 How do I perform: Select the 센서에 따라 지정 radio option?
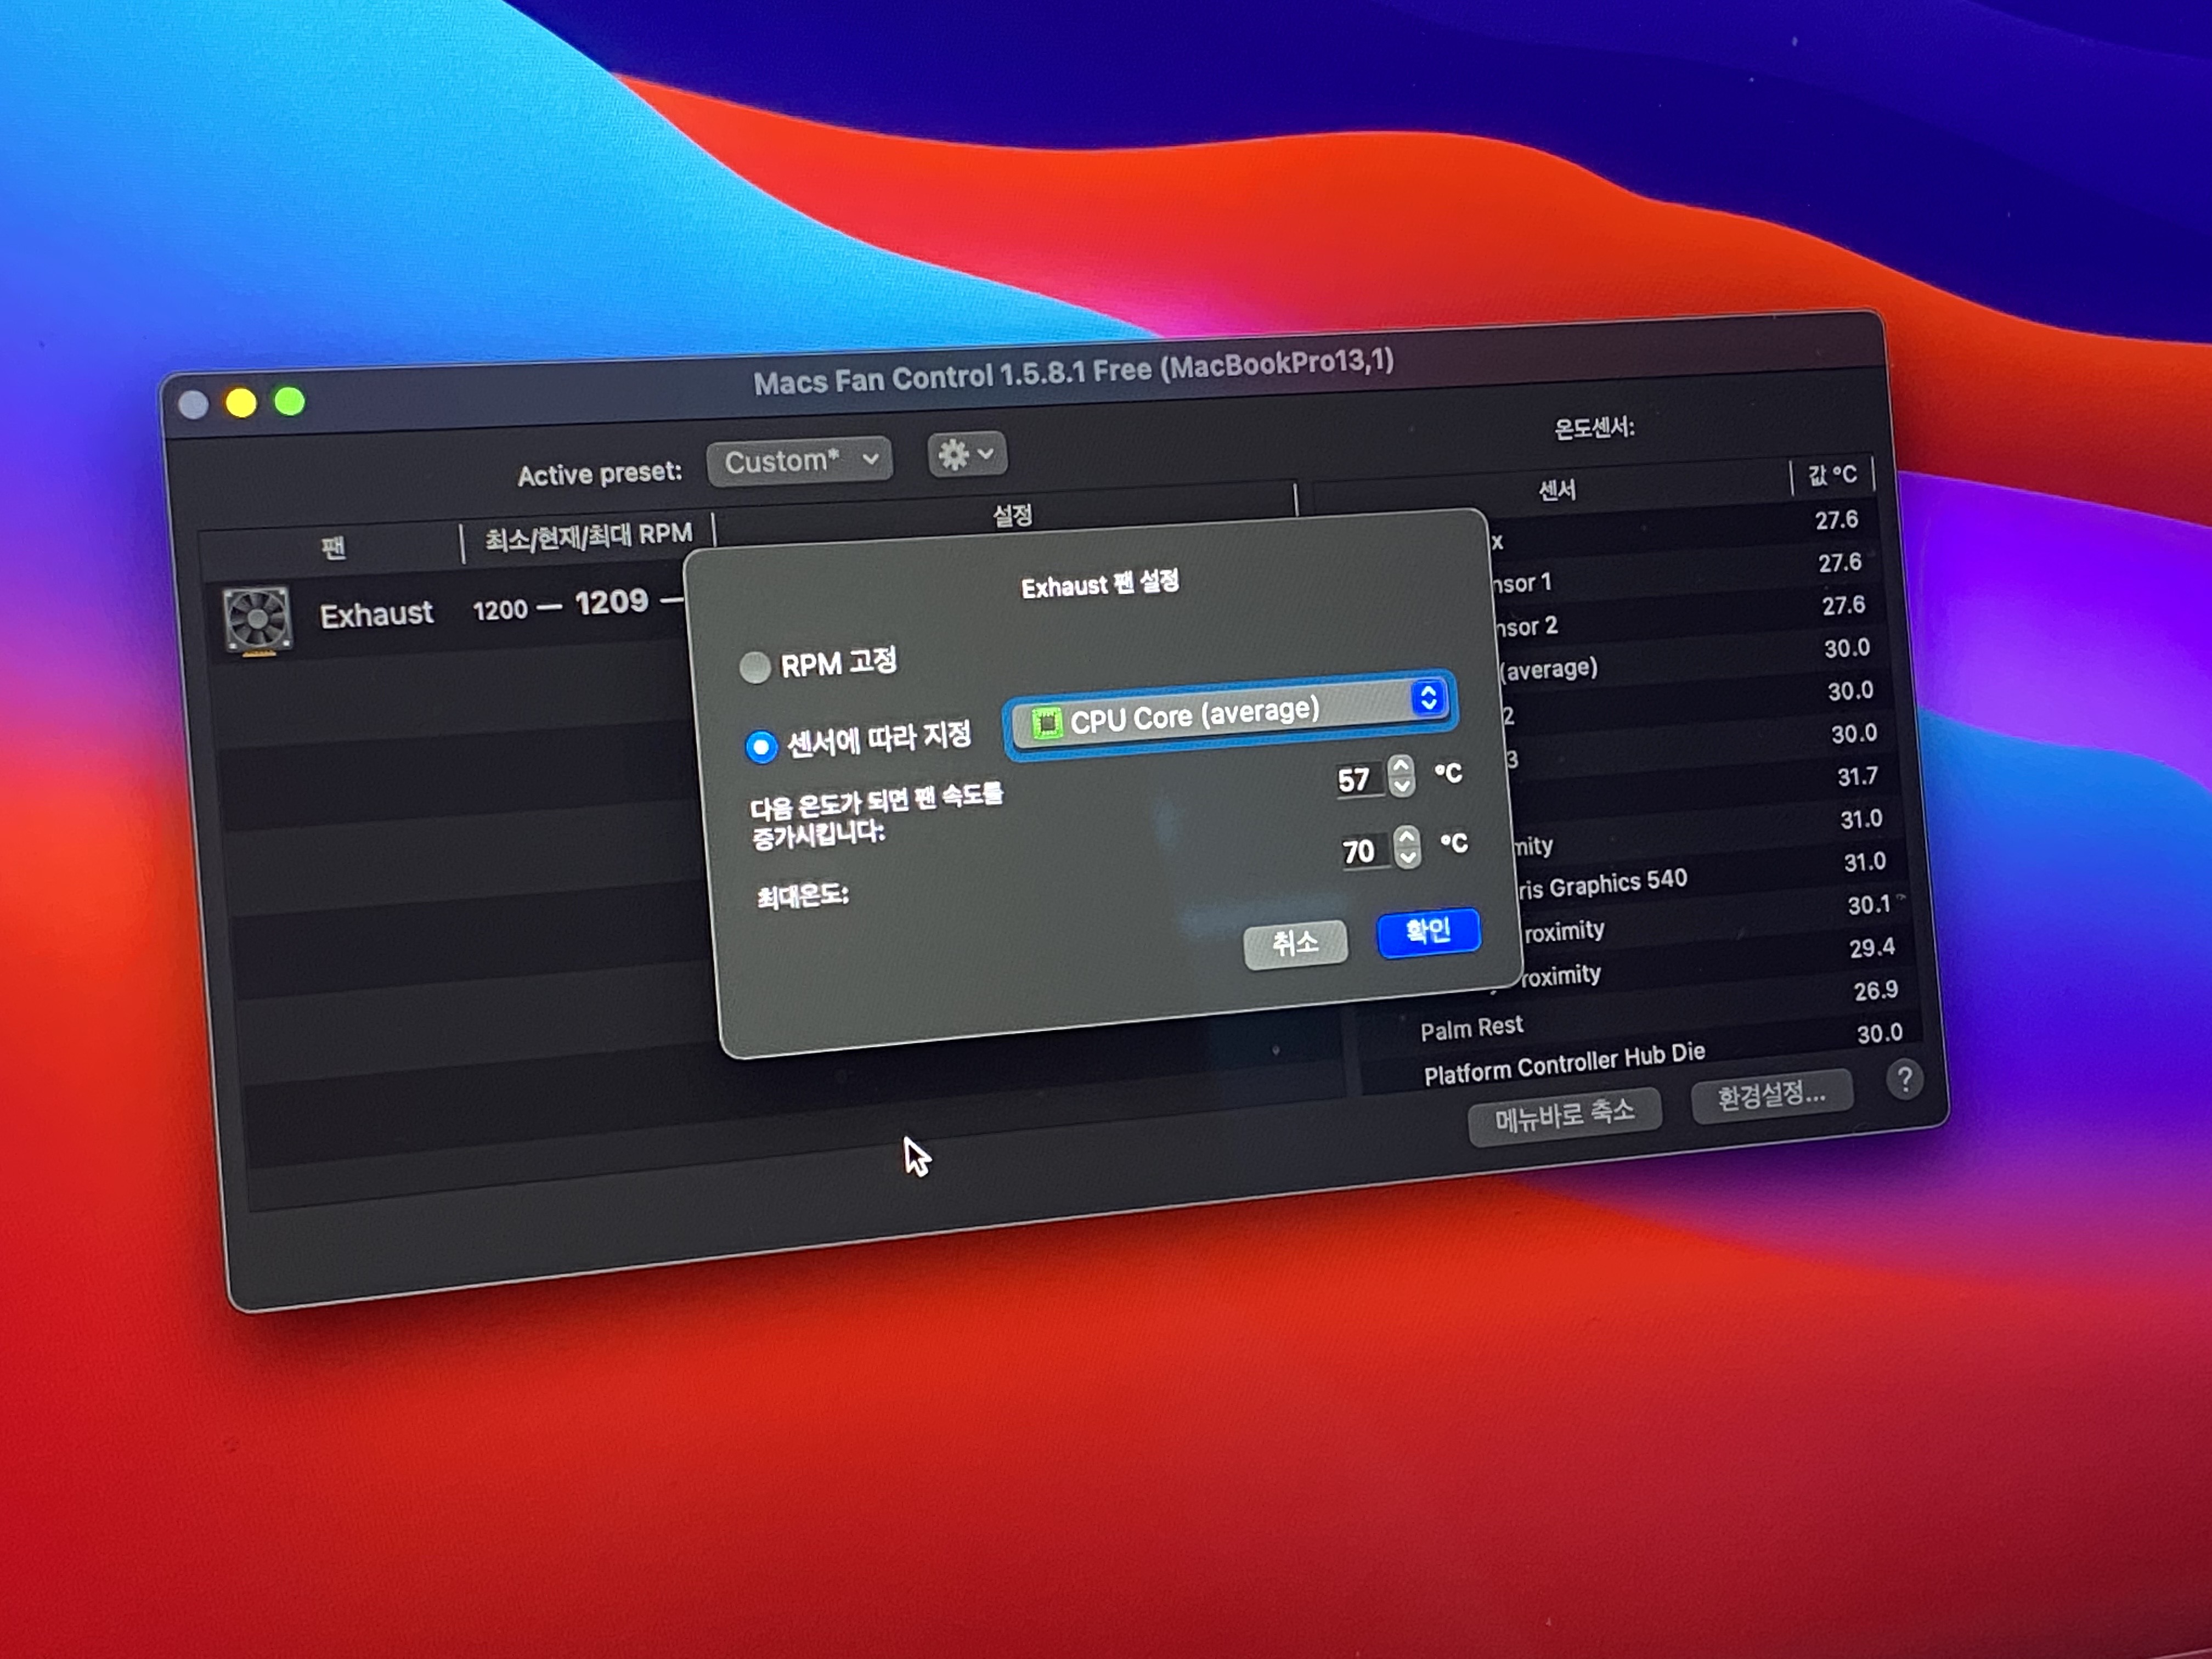point(761,746)
